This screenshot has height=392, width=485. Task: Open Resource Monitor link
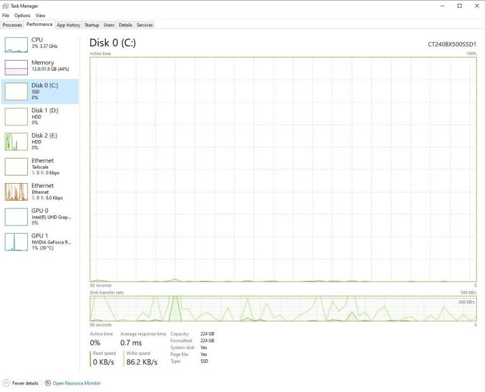tap(76, 383)
